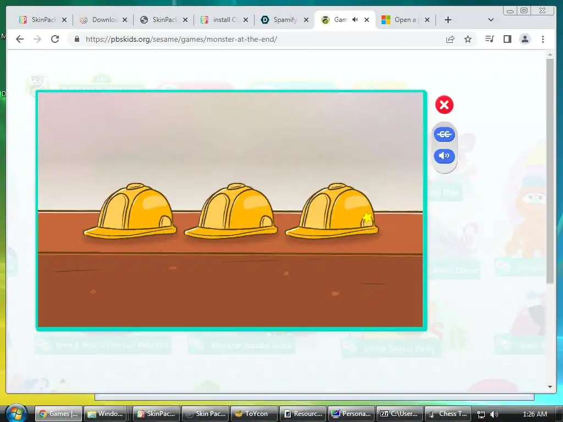Open the C:\User... taskbar button
Screen dimensions: 563x422
[x=400, y=414]
